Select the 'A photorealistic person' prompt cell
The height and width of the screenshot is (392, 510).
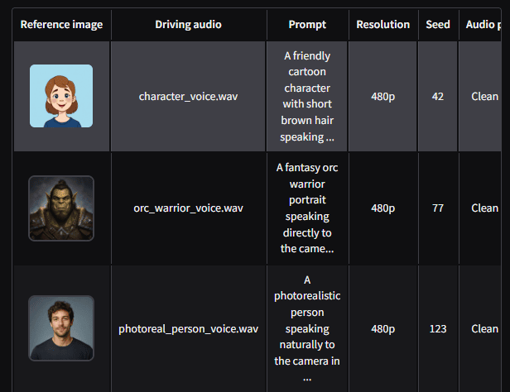coord(307,328)
